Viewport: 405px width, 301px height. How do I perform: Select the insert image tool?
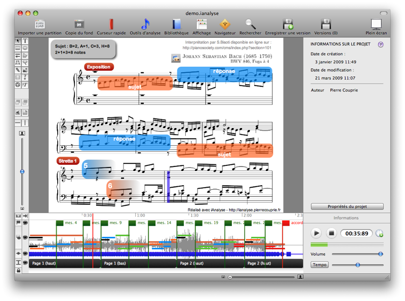coord(25,70)
